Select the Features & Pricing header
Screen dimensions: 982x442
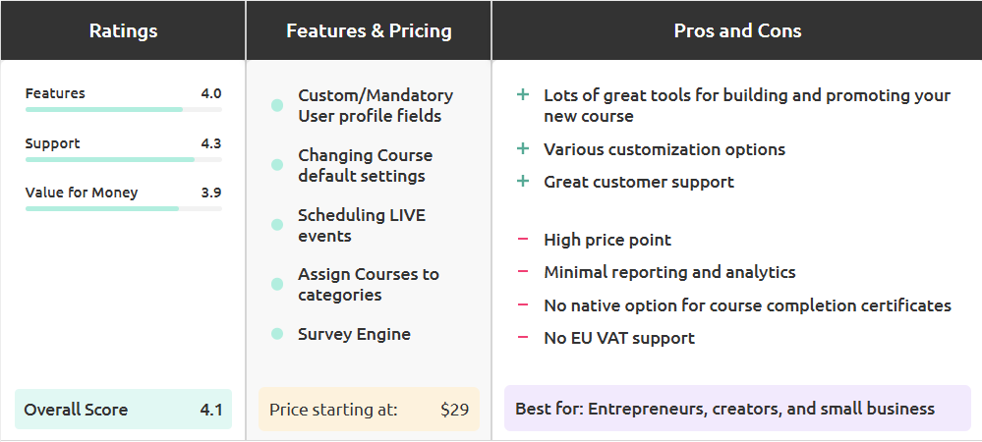point(369,30)
